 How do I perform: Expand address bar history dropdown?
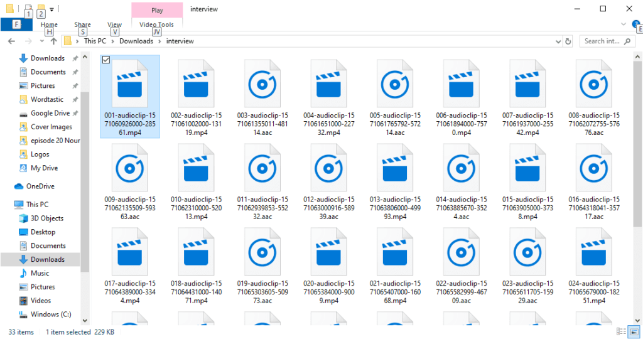[558, 41]
